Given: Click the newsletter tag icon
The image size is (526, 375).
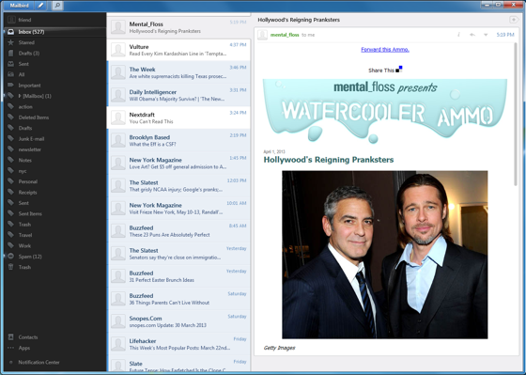Looking at the screenshot, I should [x=10, y=149].
